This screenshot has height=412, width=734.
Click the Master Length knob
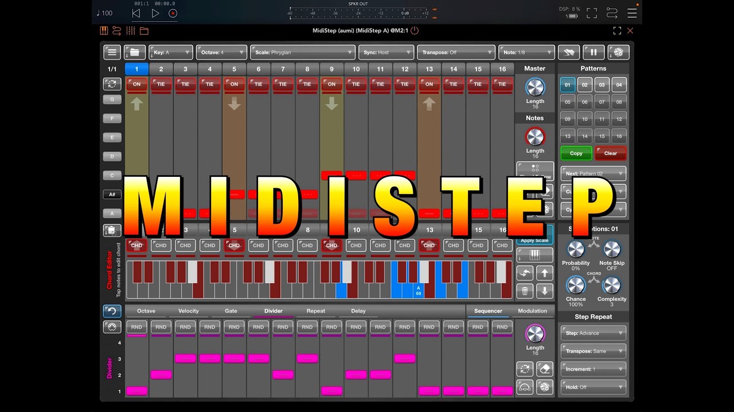535,87
